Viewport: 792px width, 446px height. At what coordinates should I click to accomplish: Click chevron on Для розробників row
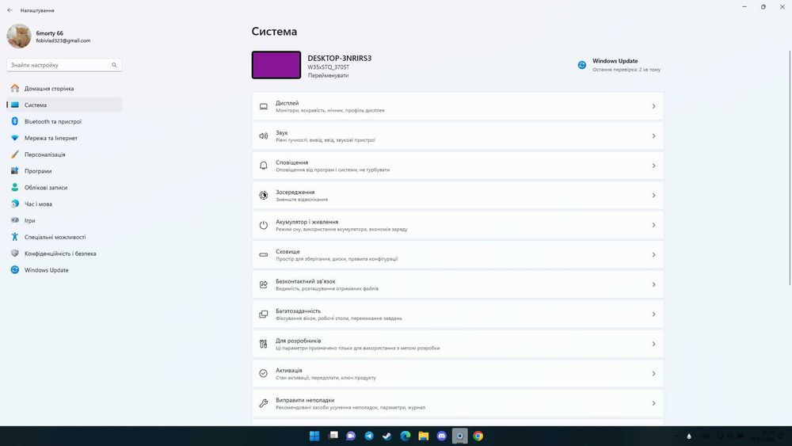(x=653, y=344)
